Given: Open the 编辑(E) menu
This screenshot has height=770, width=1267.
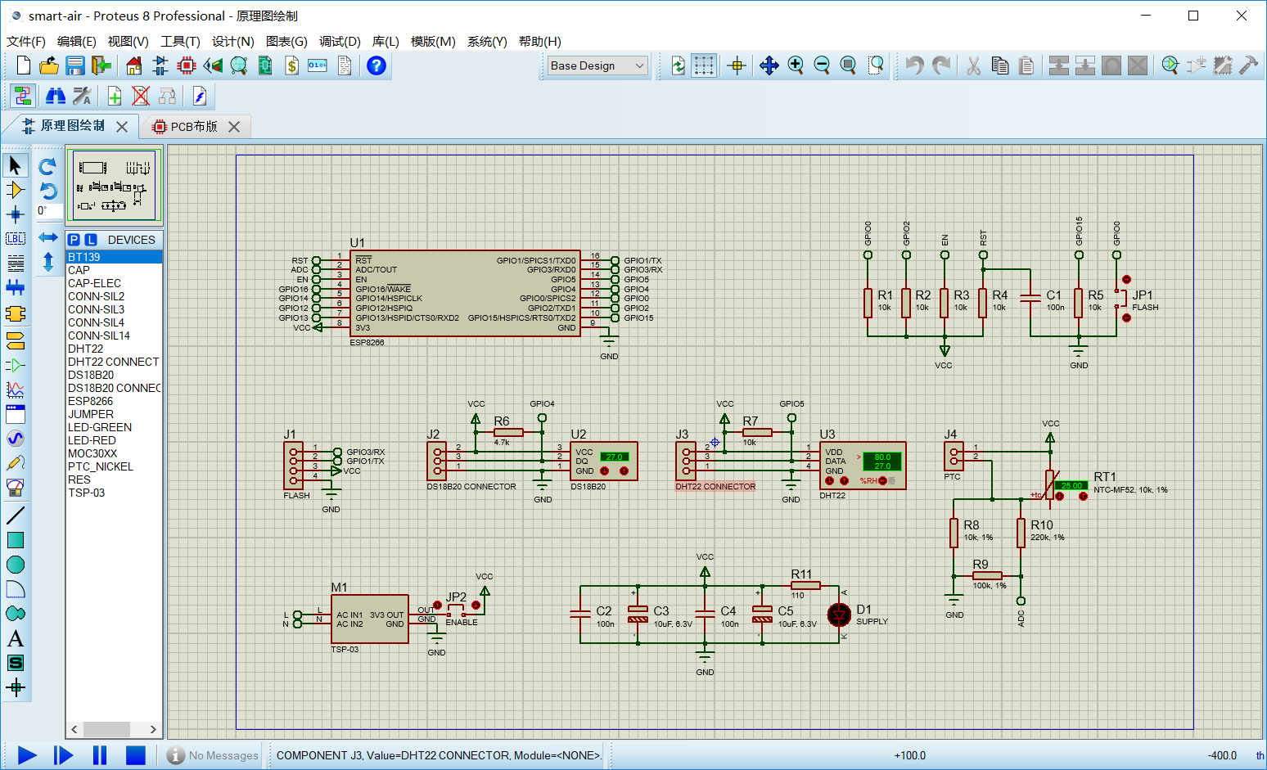Looking at the screenshot, I should pos(77,41).
